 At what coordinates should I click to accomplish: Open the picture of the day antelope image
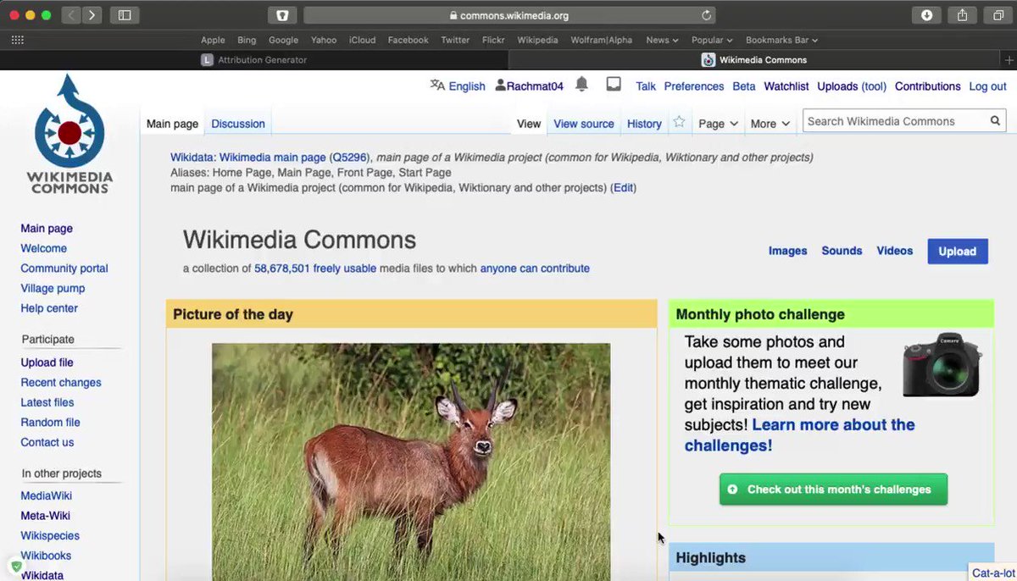coord(411,462)
